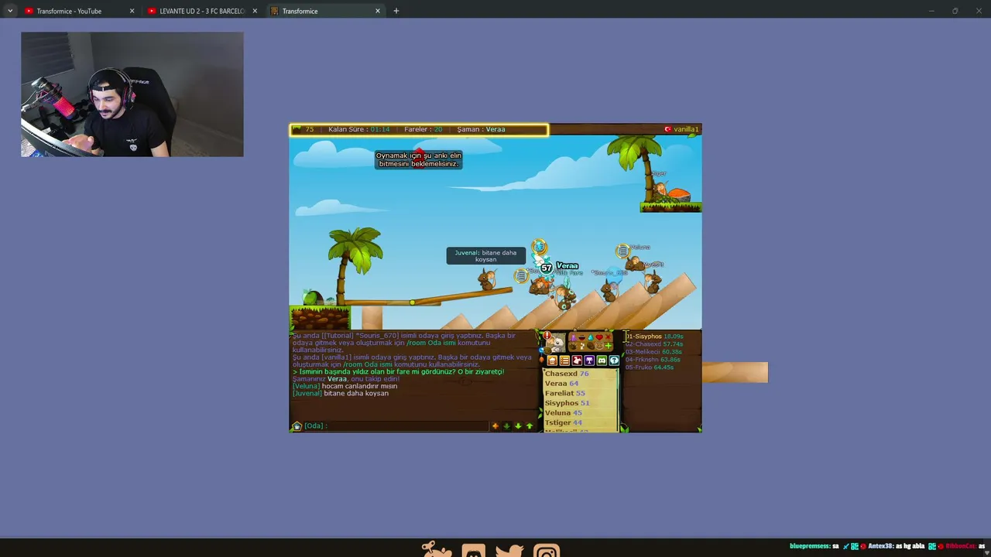Click Kalan Süre timer in top bar

pos(358,129)
